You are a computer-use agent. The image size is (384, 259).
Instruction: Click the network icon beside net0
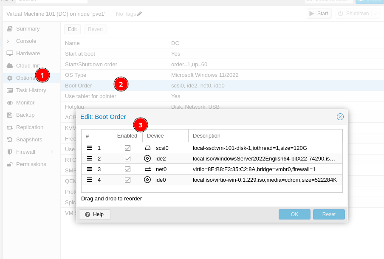147,169
